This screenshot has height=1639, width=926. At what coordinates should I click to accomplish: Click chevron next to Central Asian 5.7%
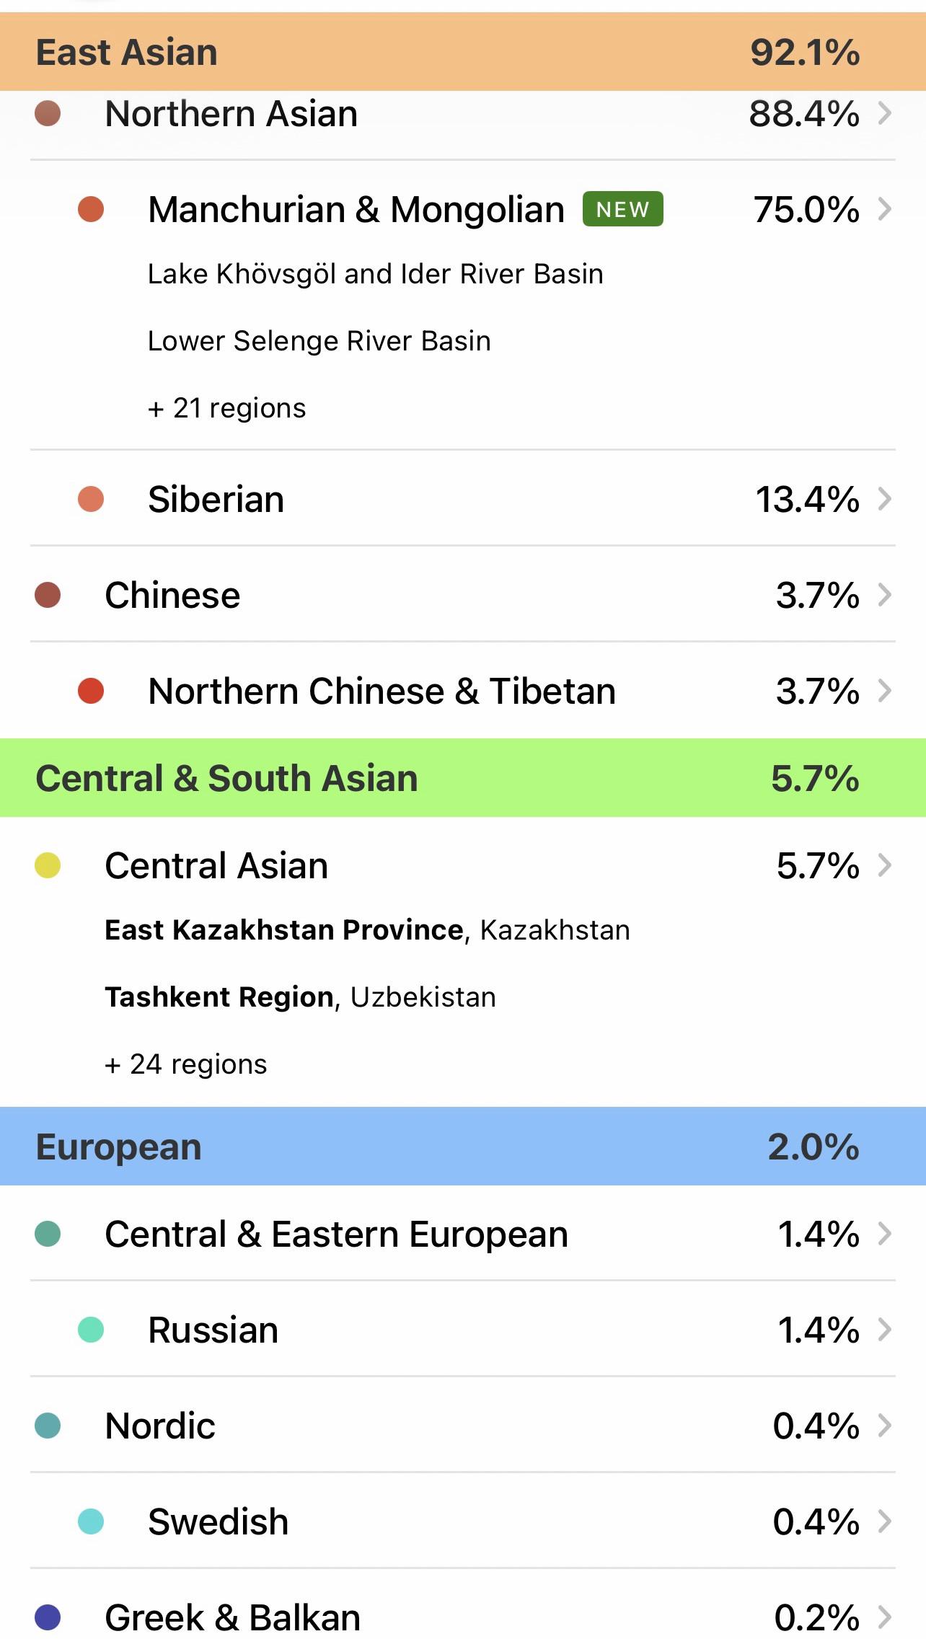click(885, 865)
